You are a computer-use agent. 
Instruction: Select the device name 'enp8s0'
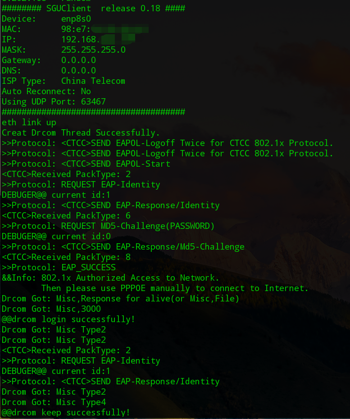click(76, 19)
